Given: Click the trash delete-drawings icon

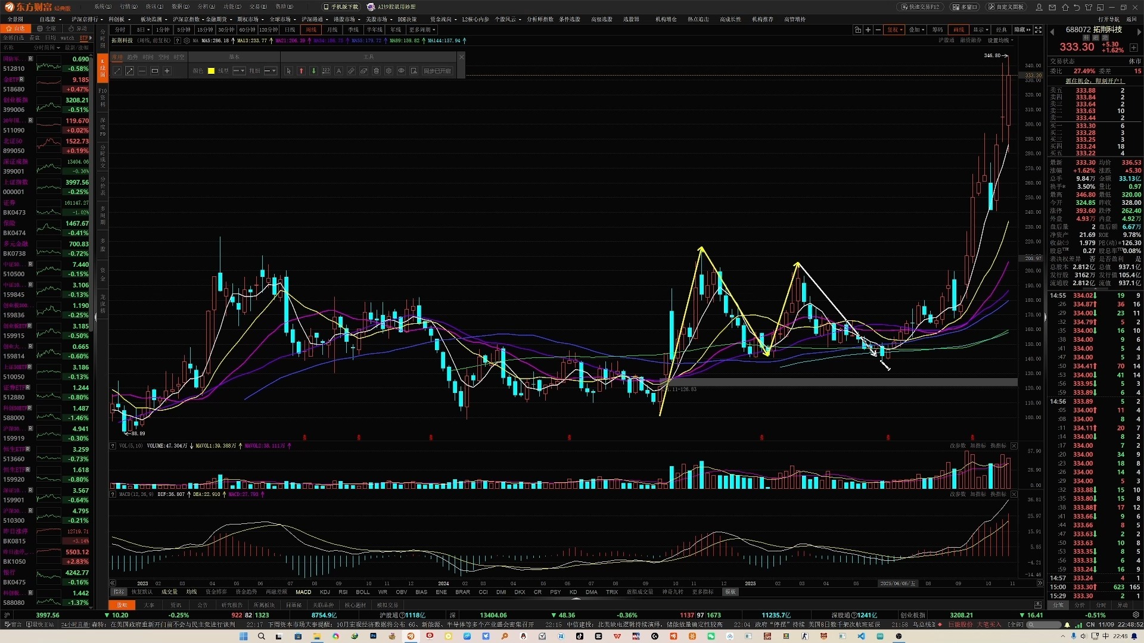Looking at the screenshot, I should point(376,71).
